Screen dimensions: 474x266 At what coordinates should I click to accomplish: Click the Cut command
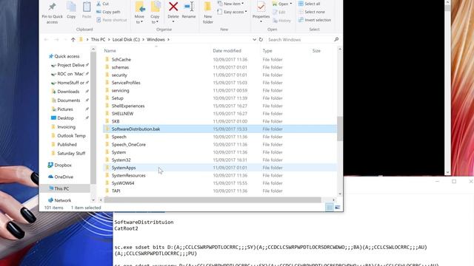(103, 4)
